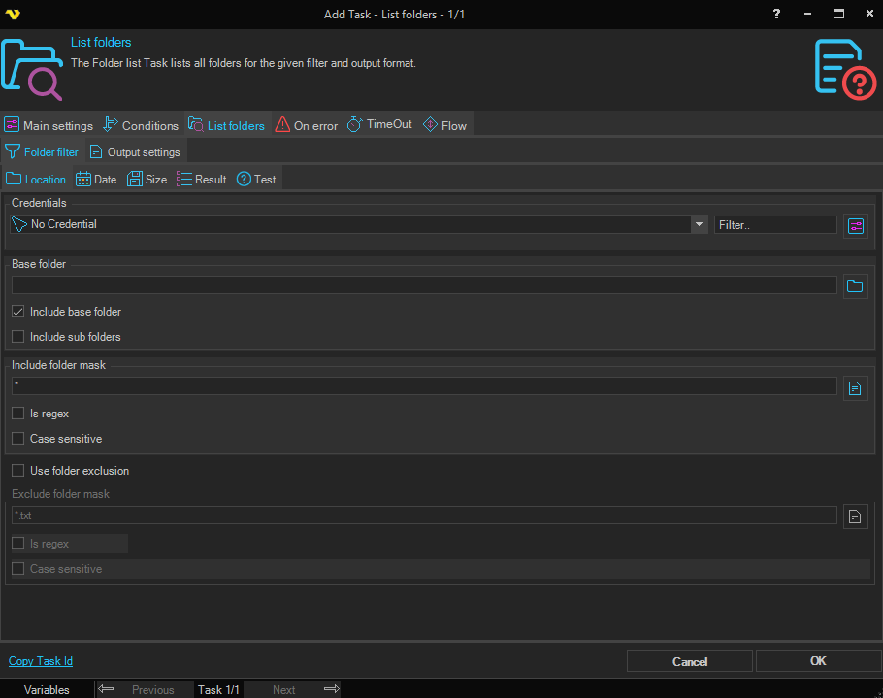The width and height of the screenshot is (883, 698).
Task: Select the Date filter tab
Action: (x=96, y=180)
